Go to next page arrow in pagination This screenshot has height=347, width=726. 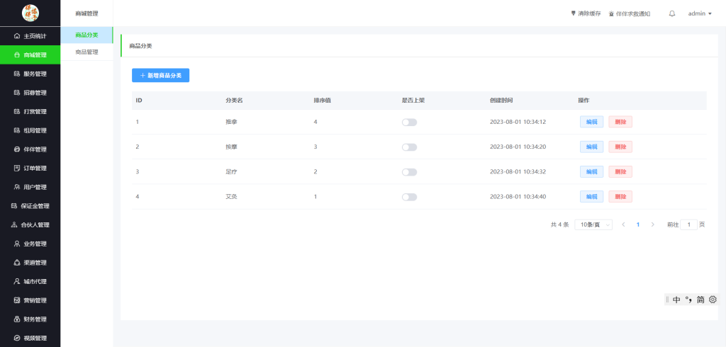pyautogui.click(x=652, y=224)
